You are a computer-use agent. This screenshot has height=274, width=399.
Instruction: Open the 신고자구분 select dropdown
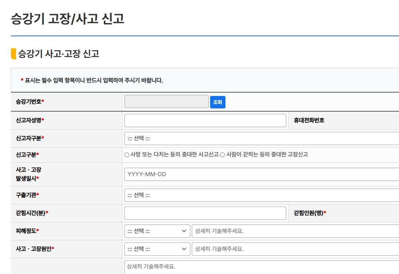[262, 138]
